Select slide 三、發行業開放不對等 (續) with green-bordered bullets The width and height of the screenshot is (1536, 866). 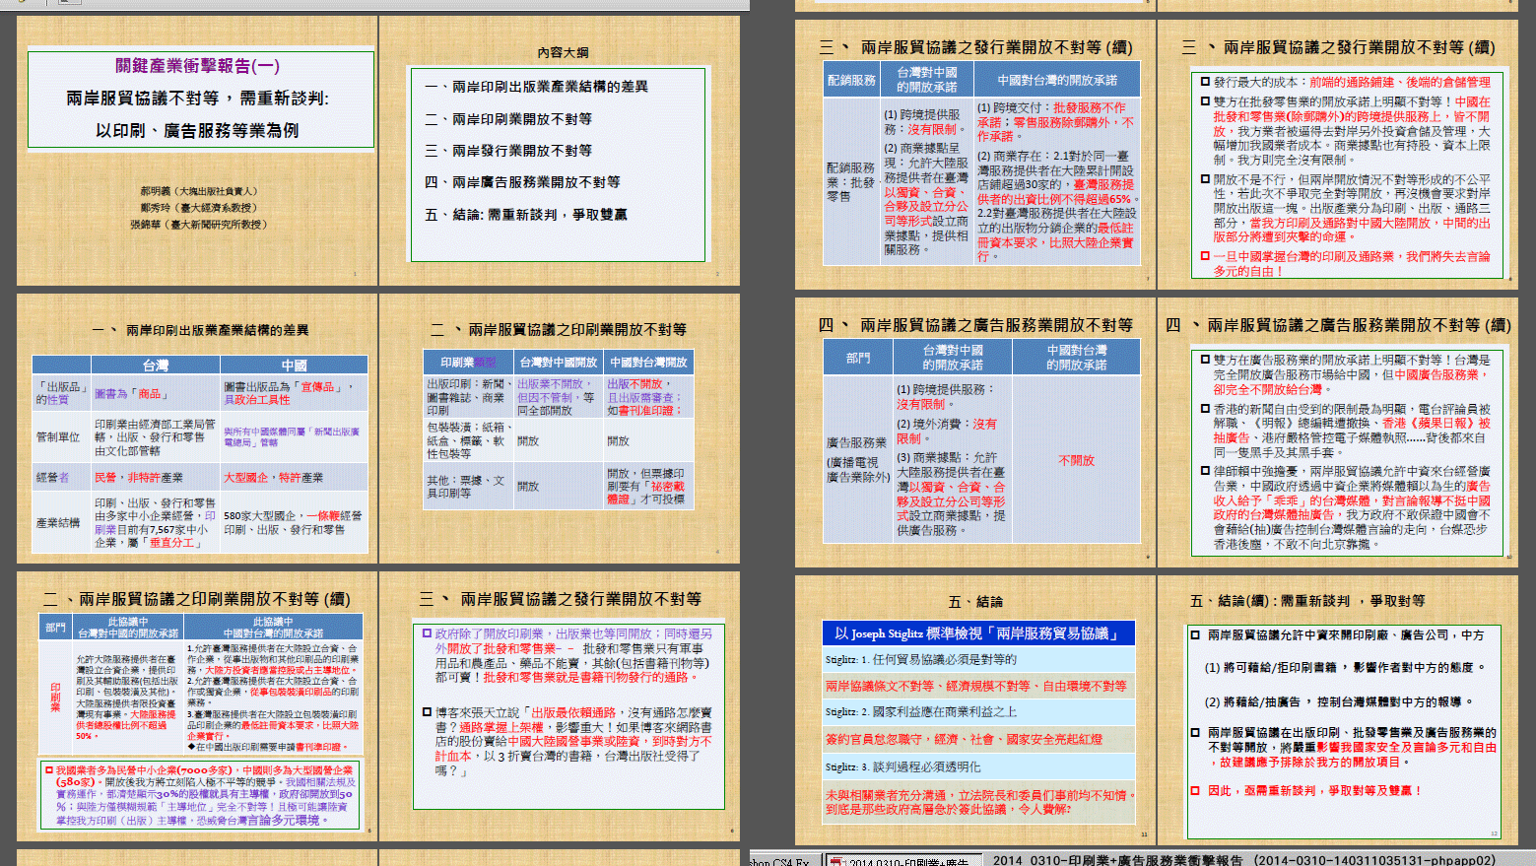click(x=1337, y=153)
